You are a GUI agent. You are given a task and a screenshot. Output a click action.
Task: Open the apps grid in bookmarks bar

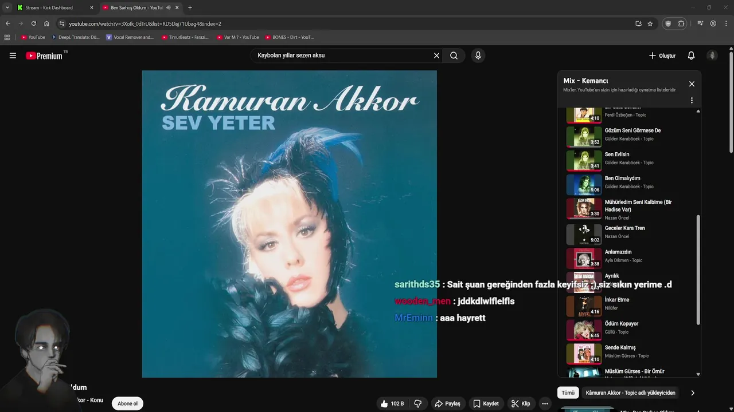(7, 37)
